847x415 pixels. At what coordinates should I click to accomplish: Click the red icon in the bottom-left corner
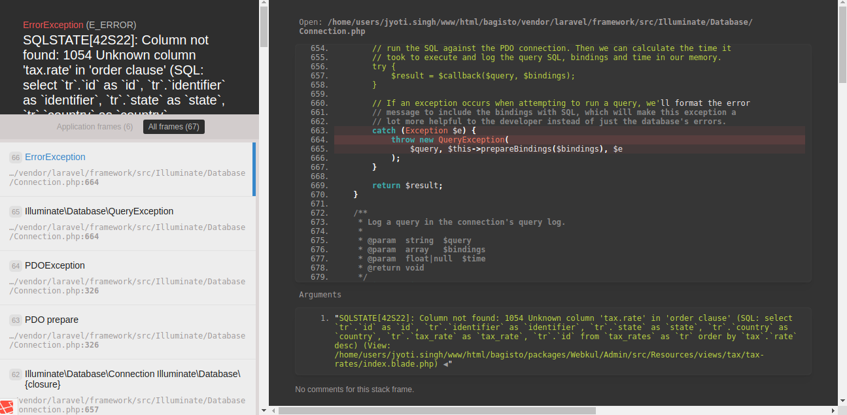8,407
